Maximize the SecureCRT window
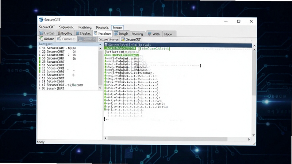 tap(239, 21)
